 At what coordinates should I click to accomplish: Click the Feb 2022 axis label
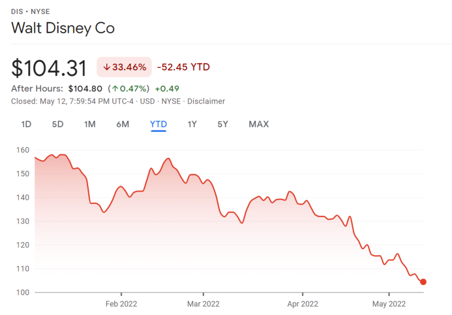[x=121, y=304]
